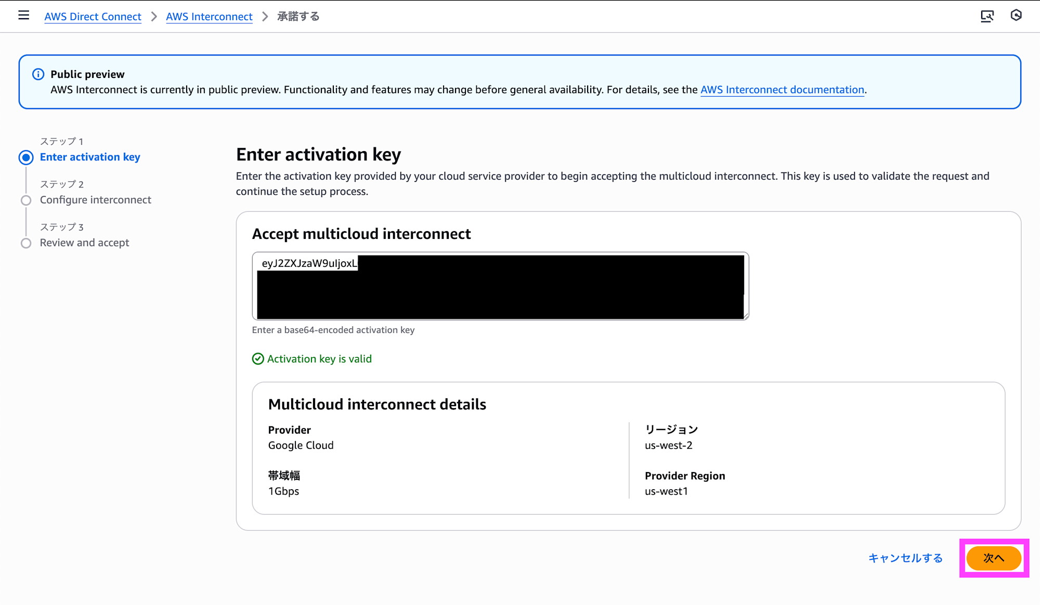1040x605 pixels.
Task: Click the chevron after AWS Direct Connect
Action: pos(154,17)
